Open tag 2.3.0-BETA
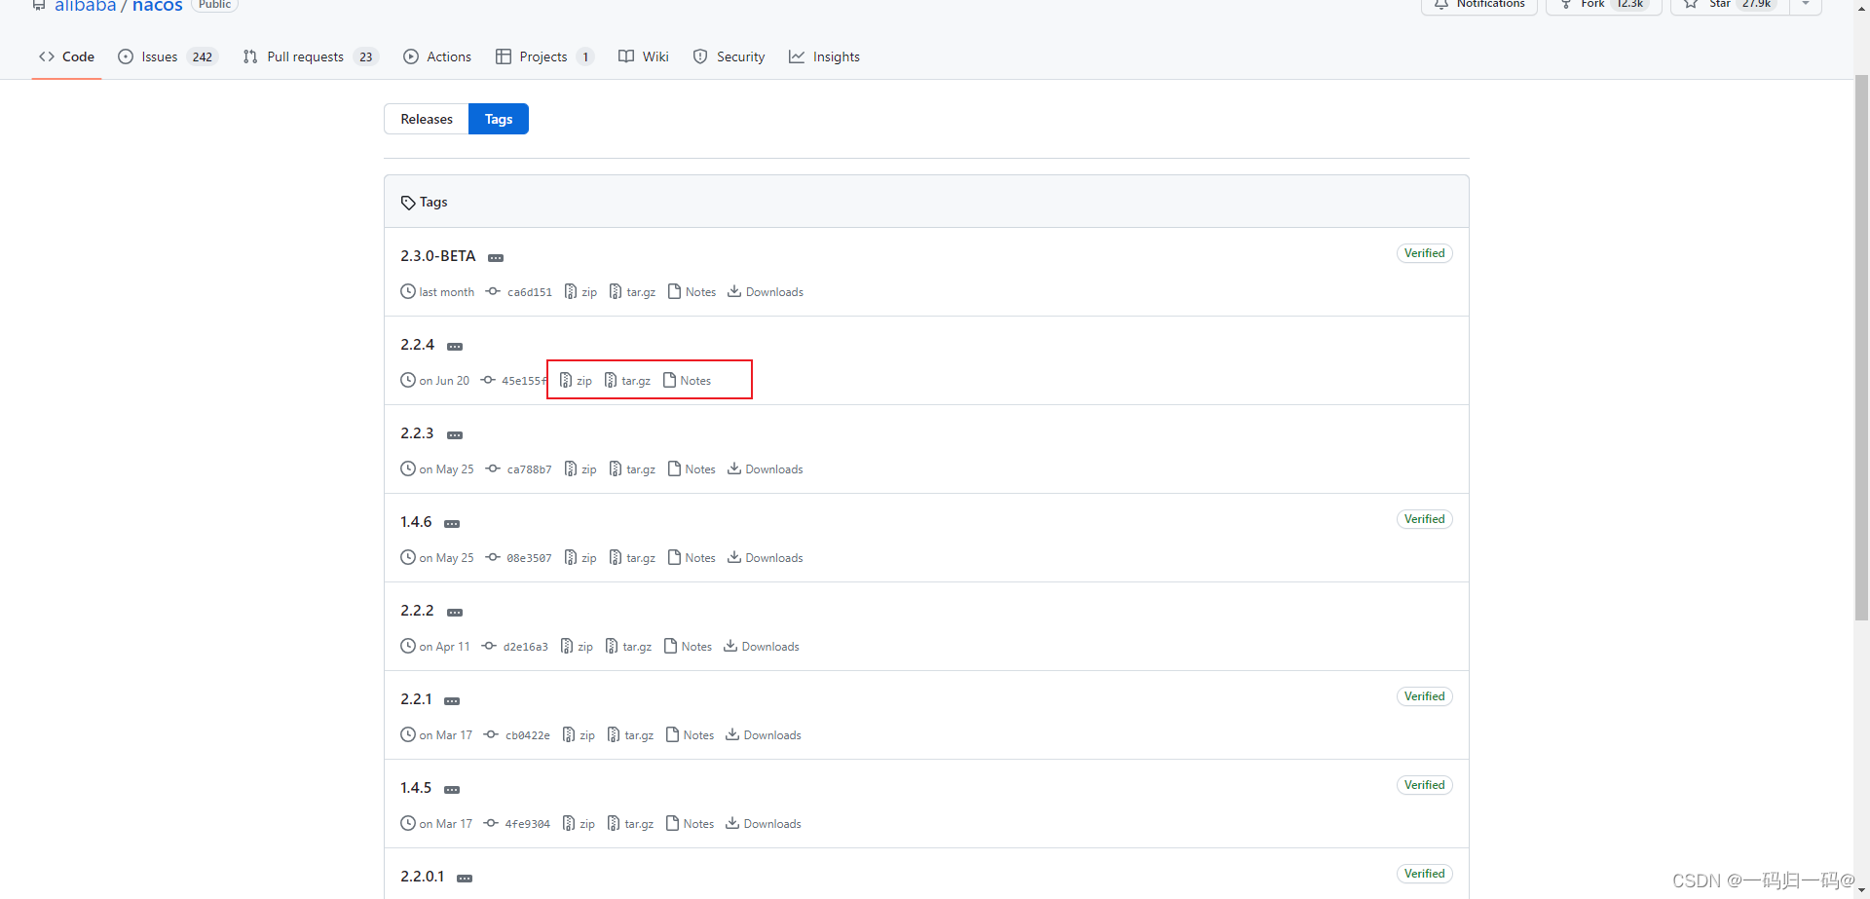Viewport: 1870px width, 899px height. [x=438, y=255]
